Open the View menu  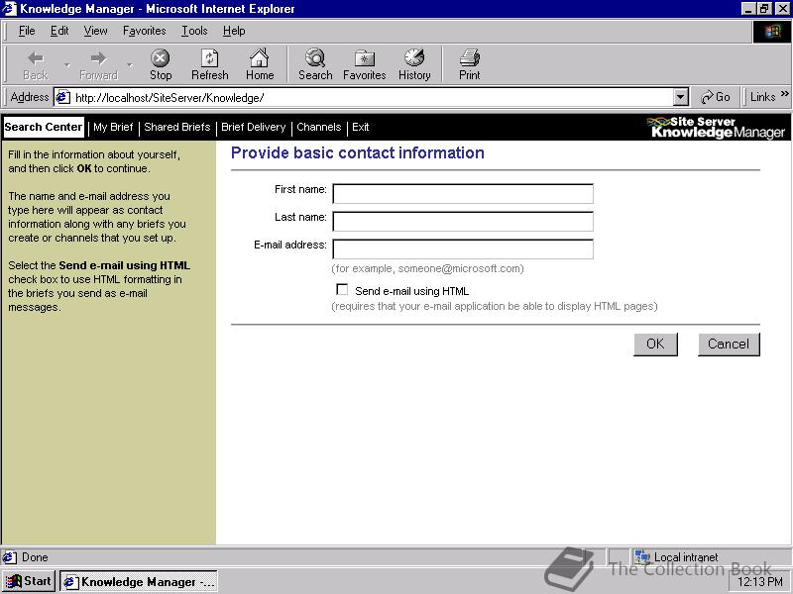click(95, 31)
